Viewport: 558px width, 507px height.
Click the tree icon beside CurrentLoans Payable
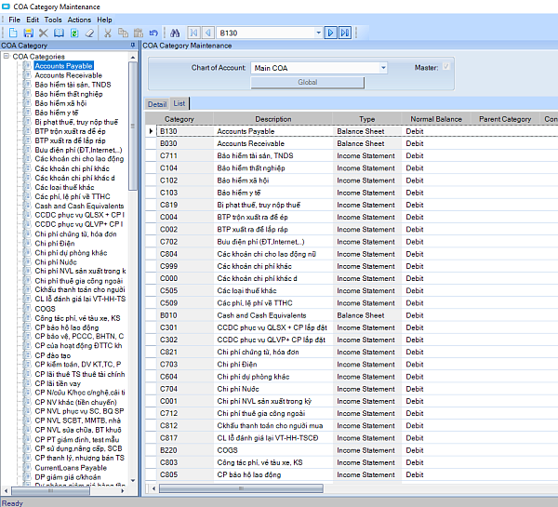click(x=27, y=468)
